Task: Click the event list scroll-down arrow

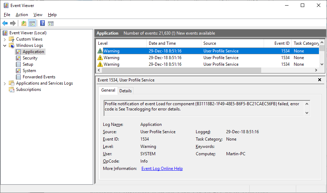Action: click(x=322, y=64)
